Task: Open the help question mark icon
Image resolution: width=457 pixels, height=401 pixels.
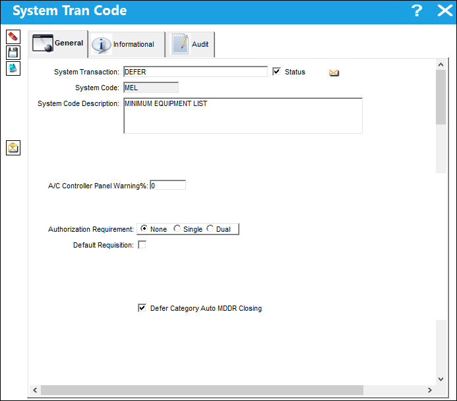Action: click(417, 11)
